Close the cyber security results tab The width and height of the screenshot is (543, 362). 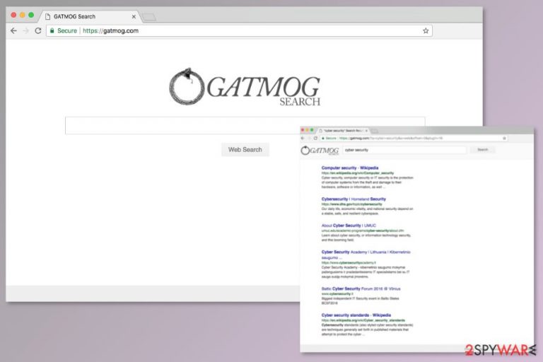tap(366, 131)
